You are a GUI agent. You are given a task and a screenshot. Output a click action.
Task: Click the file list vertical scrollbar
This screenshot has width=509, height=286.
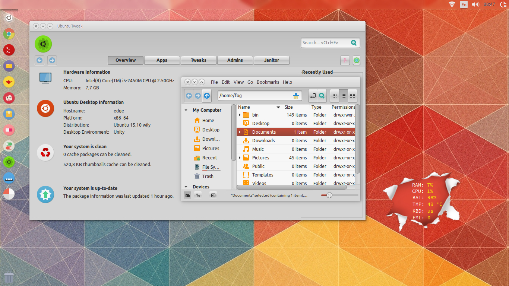357,139
